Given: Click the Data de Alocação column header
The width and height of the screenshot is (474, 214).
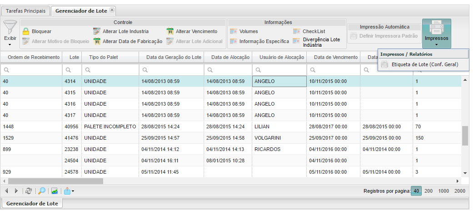Looking at the screenshot, I should [x=228, y=57].
